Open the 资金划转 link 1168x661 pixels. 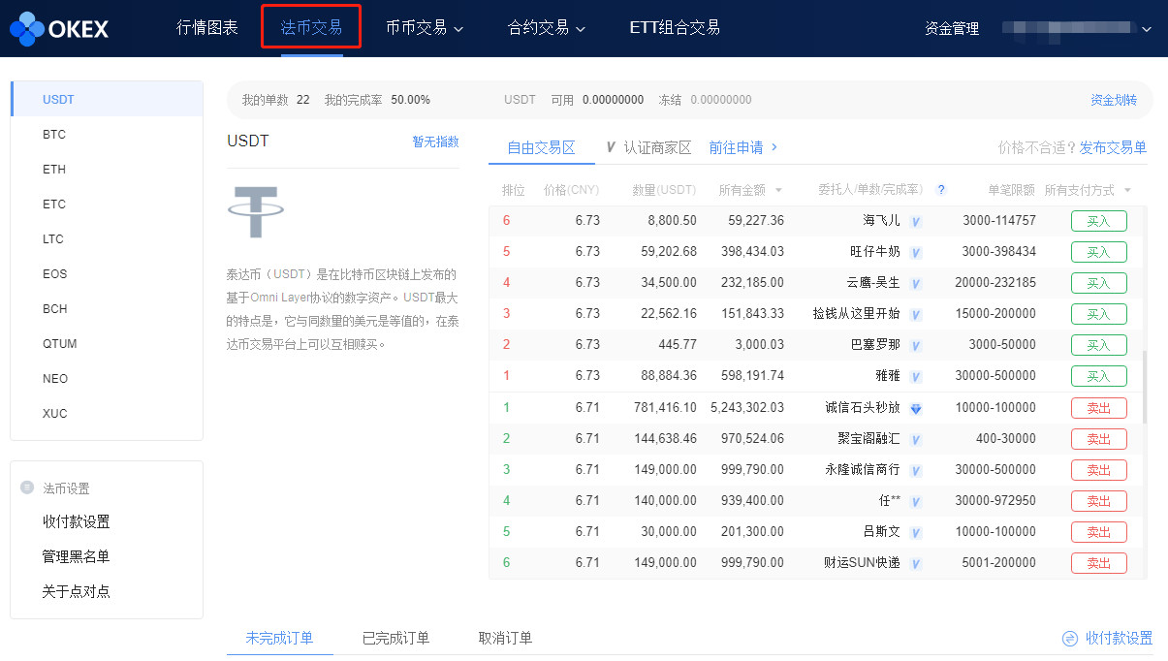click(1114, 100)
